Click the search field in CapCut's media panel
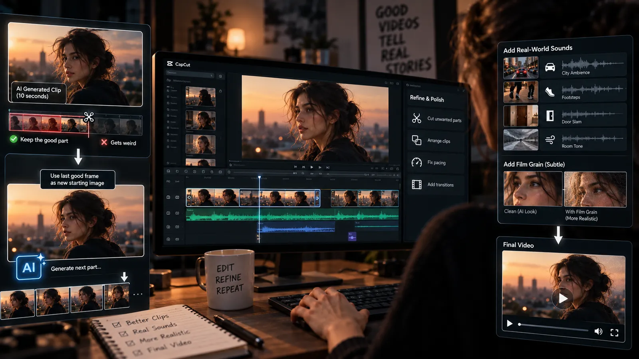 tap(191, 75)
